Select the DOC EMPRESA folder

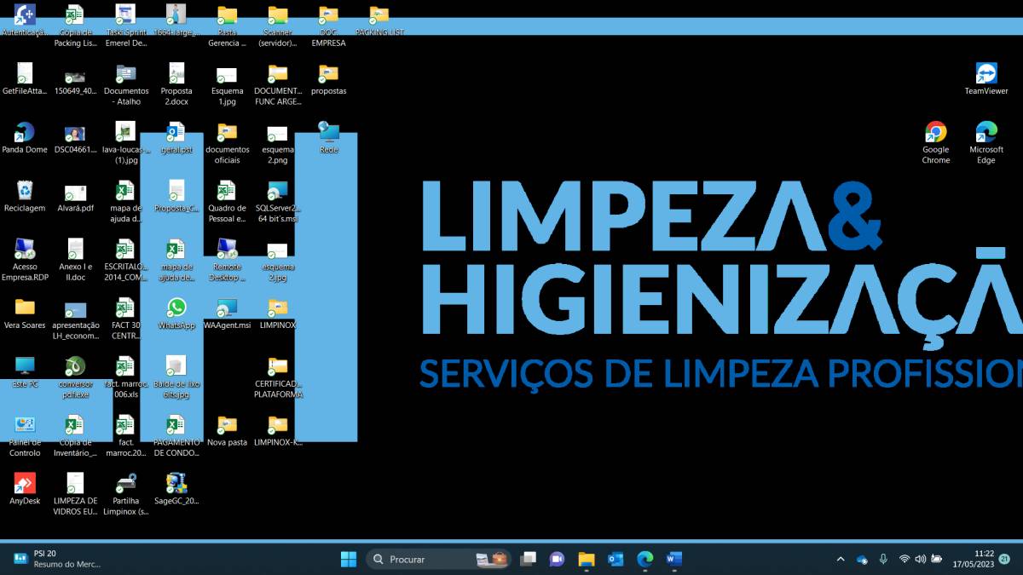[x=328, y=26]
